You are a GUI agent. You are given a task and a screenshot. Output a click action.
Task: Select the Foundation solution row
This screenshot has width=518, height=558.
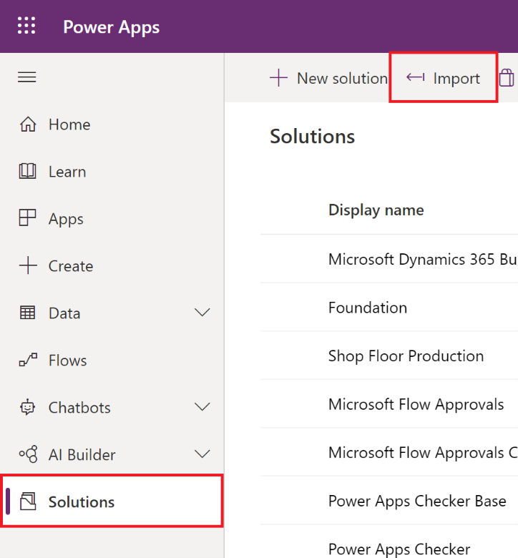368,308
